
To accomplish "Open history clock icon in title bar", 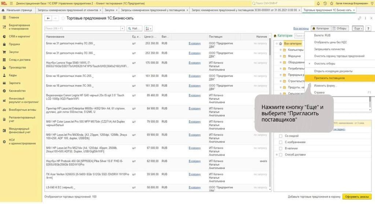I will 325,3.
